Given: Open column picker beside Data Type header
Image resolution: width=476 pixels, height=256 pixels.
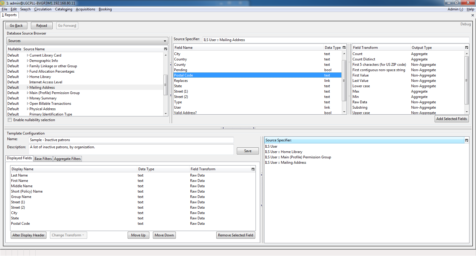Looking at the screenshot, I should pyautogui.click(x=344, y=48).
